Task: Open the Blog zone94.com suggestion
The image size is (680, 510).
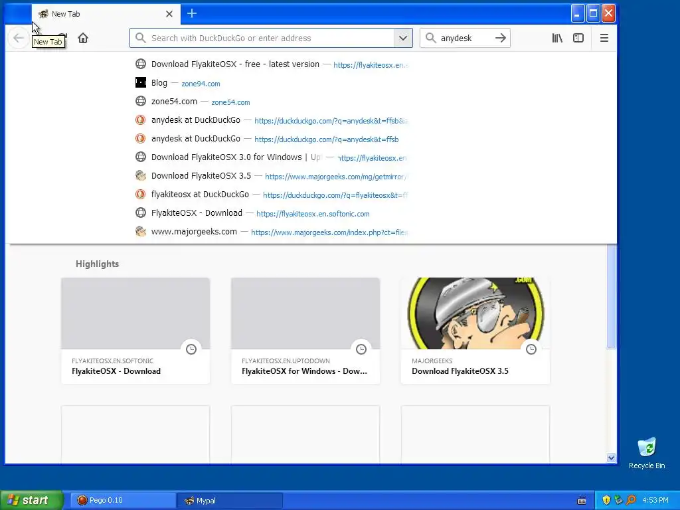Action: tap(272, 83)
